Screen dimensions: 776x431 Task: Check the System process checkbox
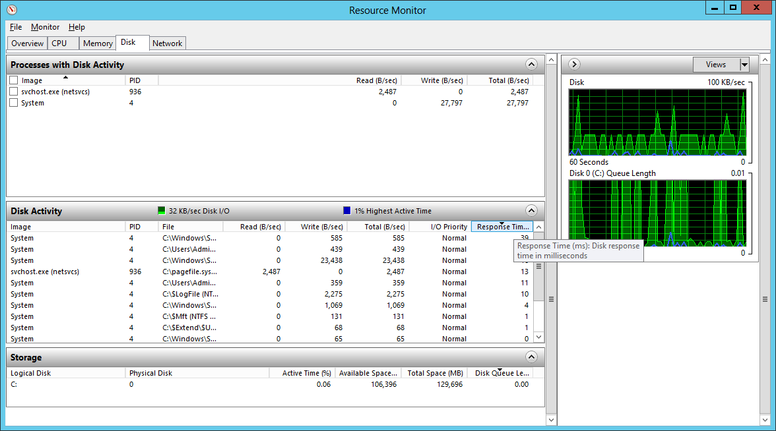click(14, 103)
